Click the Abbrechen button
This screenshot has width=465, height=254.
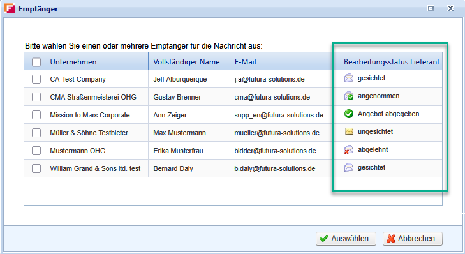coord(413,239)
